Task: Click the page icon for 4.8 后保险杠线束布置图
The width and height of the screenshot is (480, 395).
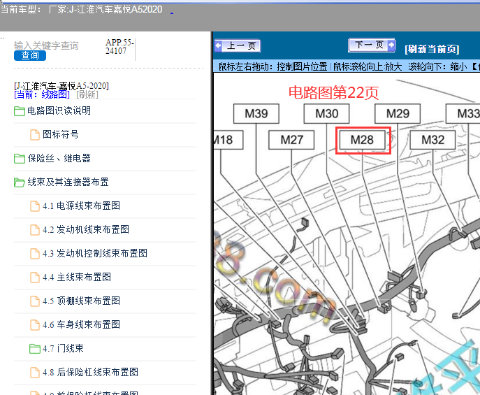Action: (35, 373)
